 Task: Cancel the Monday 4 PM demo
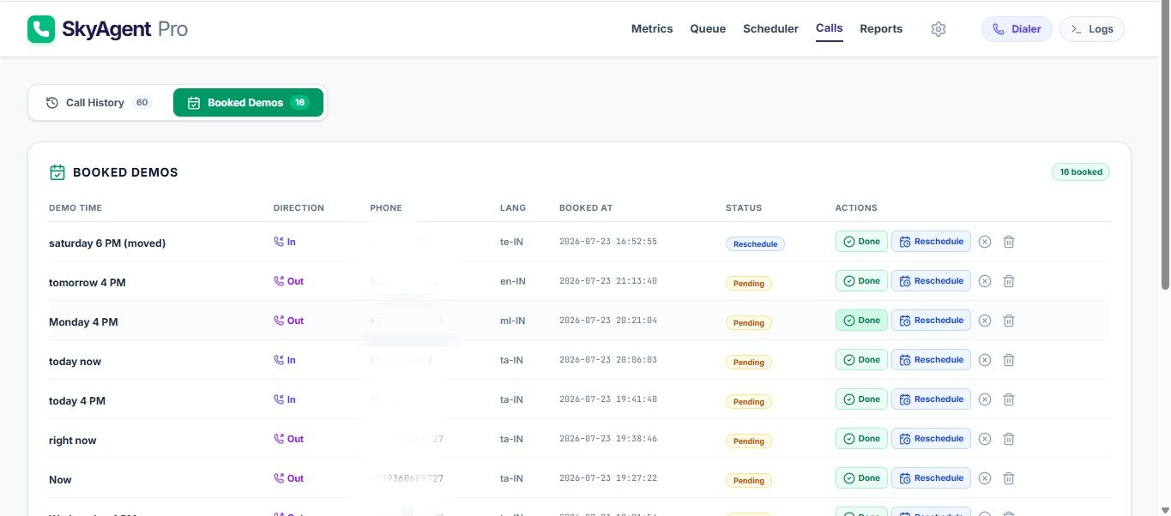(x=985, y=321)
